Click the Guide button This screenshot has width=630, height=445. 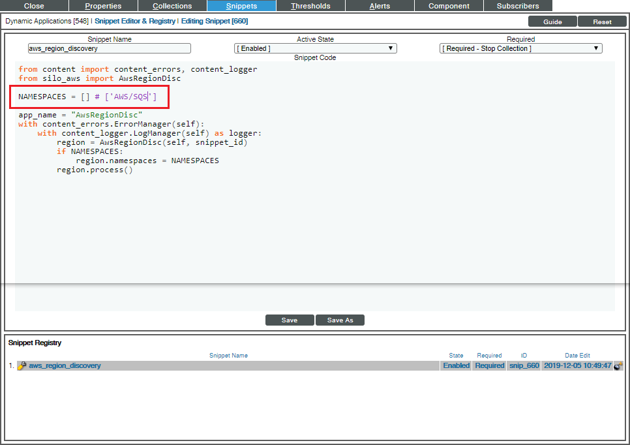[x=552, y=22]
